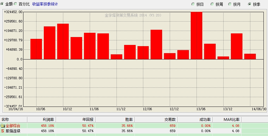The height and width of the screenshot is (136, 268).
Task: Switch statistics to 按日
Action: point(193,4)
